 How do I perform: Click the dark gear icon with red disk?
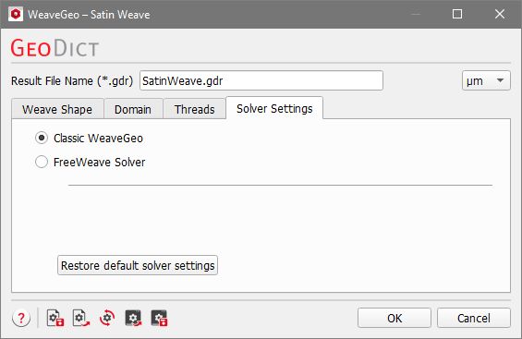[x=159, y=318]
